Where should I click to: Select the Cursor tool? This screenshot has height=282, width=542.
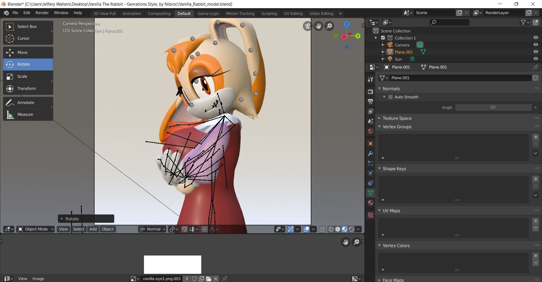[28, 38]
